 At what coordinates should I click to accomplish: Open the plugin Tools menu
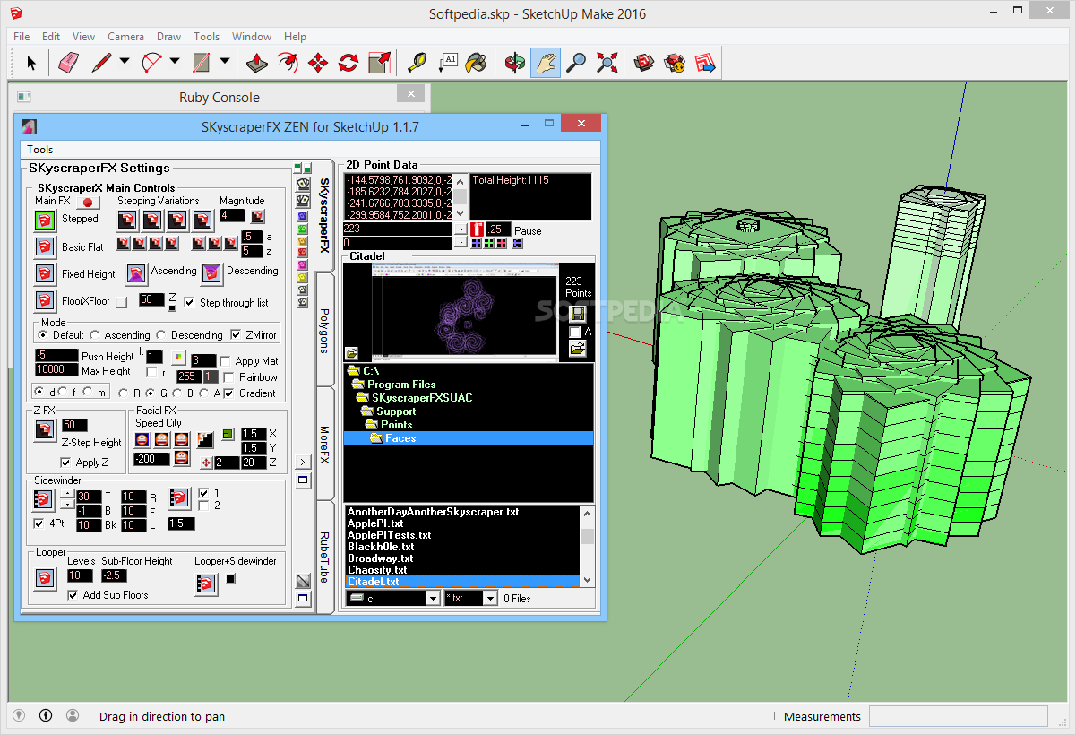click(x=40, y=150)
